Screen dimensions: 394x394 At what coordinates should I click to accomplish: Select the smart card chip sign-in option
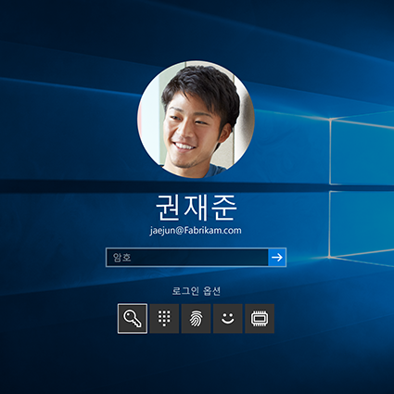(260, 318)
